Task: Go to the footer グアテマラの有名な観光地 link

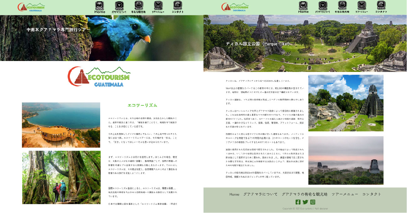Action: [304, 194]
